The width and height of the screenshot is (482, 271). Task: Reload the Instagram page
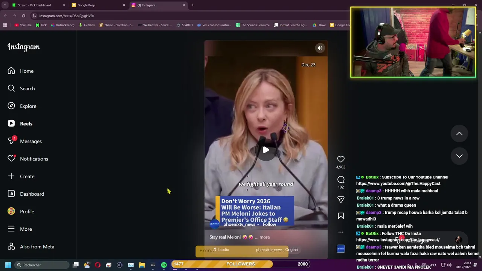click(x=23, y=16)
